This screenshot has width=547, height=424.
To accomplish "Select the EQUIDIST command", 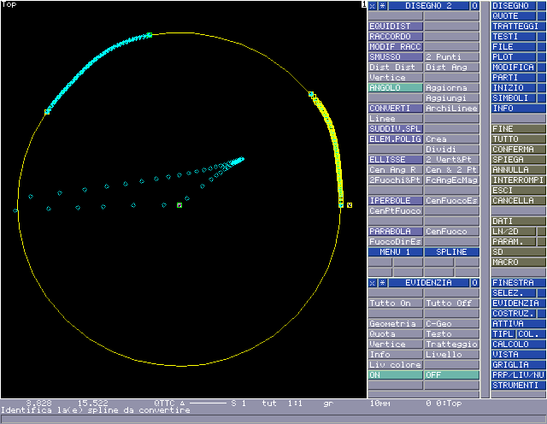I will point(396,26).
